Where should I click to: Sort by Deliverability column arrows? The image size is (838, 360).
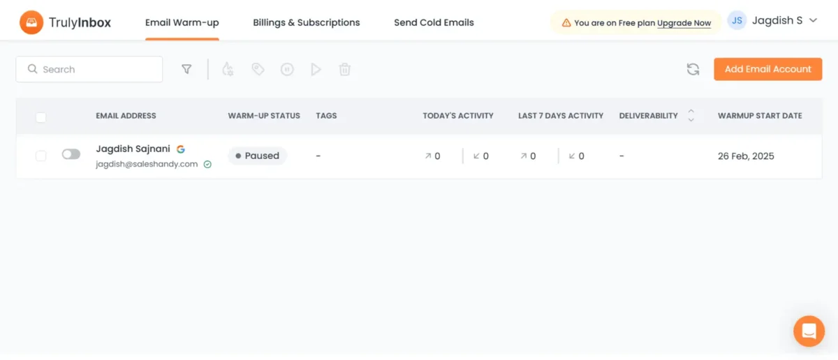pos(691,115)
